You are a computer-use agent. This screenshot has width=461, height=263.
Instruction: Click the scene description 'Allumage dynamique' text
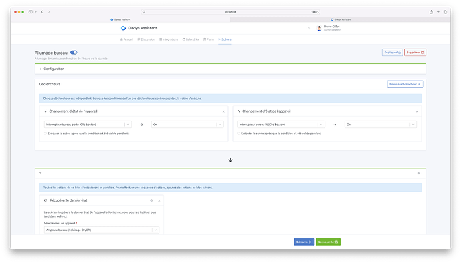(x=71, y=59)
